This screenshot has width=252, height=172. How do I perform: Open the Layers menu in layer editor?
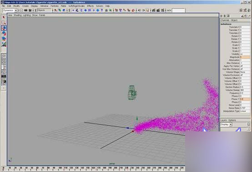(x=223, y=120)
